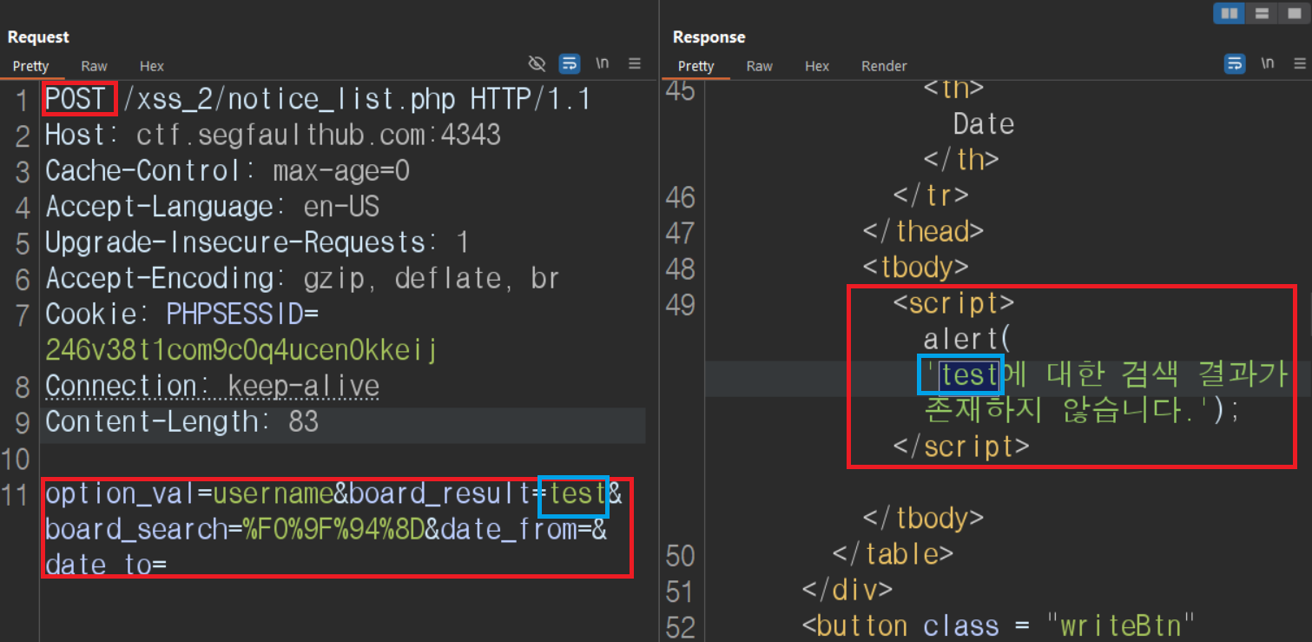Image resolution: width=1312 pixels, height=642 pixels.
Task: Click the Cache-Control header line
Action: (x=227, y=171)
